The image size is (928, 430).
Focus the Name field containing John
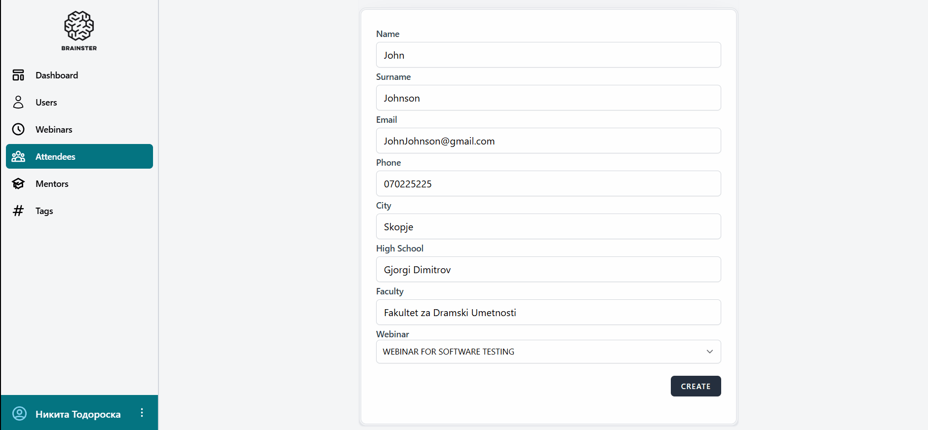coord(548,55)
